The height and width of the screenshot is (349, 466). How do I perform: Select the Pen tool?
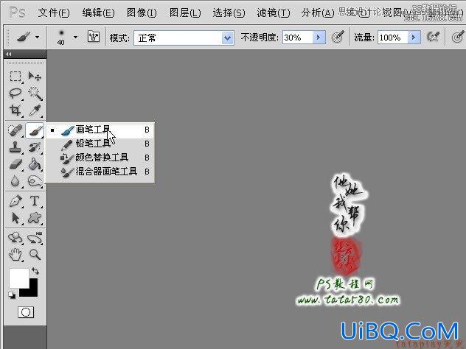[x=15, y=201]
